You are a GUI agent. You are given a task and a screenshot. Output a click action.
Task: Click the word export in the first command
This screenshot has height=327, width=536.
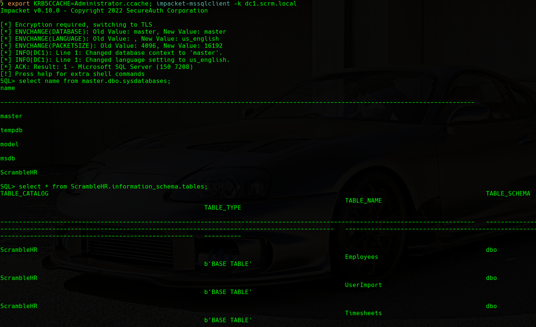19,4
